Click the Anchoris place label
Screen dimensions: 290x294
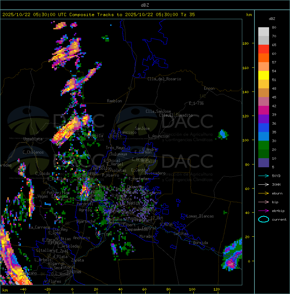tap(82, 238)
